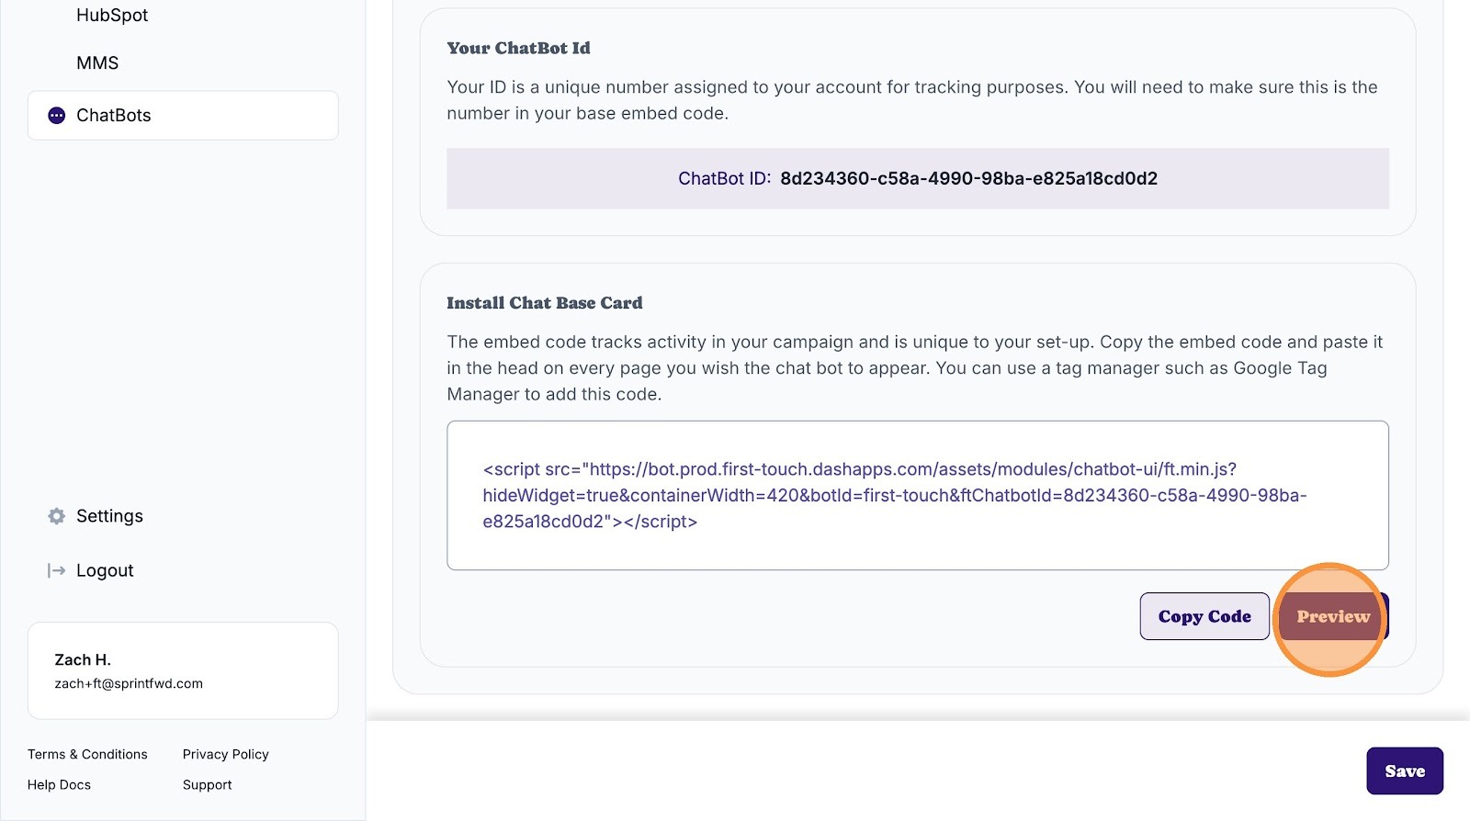Click the Logout arrow icon

pos(57,570)
